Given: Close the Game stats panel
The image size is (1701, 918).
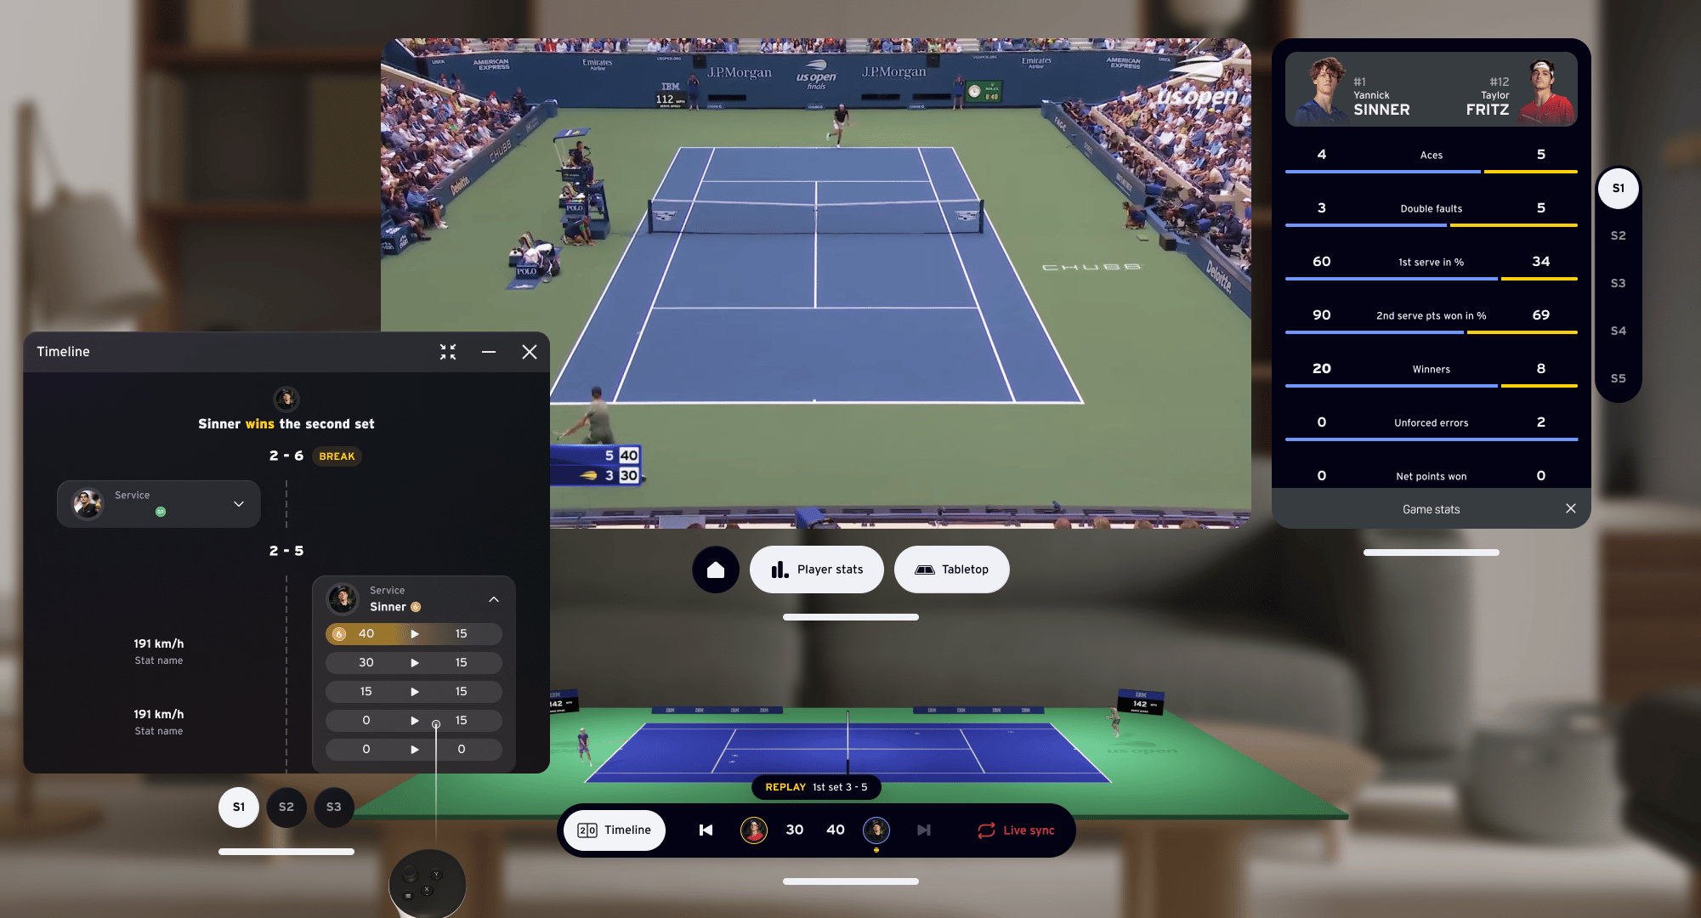Looking at the screenshot, I should coord(1570,508).
